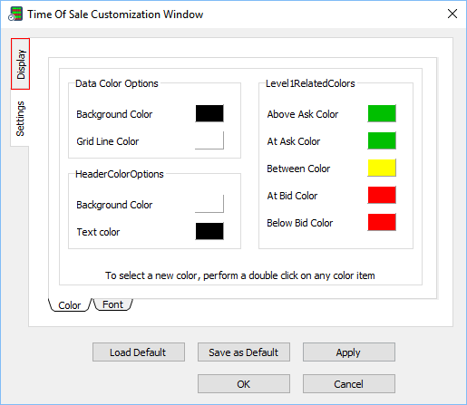Click the header Text color swatch
The image size is (467, 405).
click(x=209, y=231)
